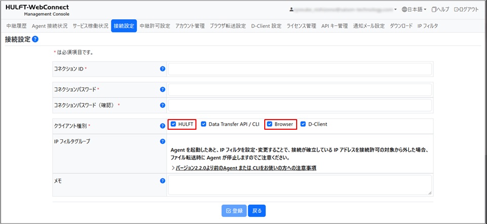
Task: Show help for コネクション ID field
Action: point(163,69)
